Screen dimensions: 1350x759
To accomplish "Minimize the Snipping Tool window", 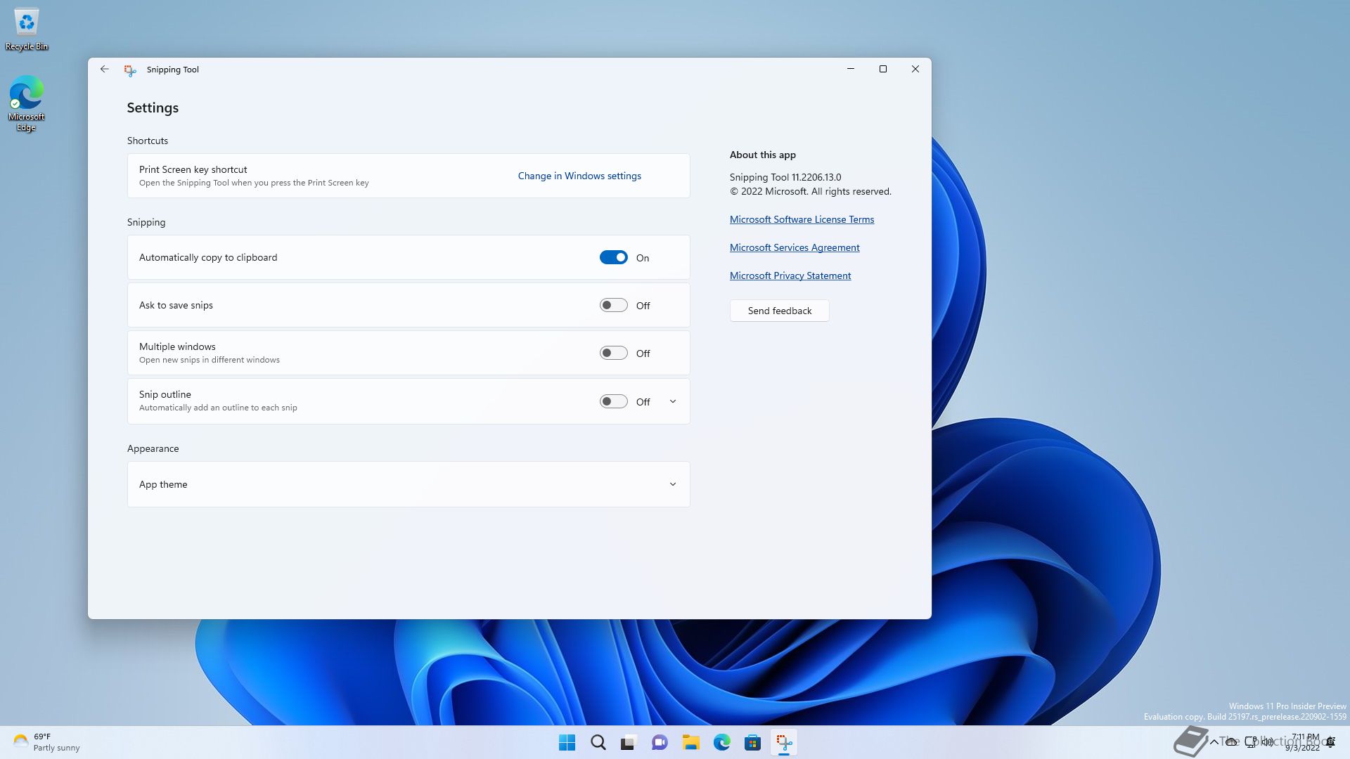I will tap(851, 69).
